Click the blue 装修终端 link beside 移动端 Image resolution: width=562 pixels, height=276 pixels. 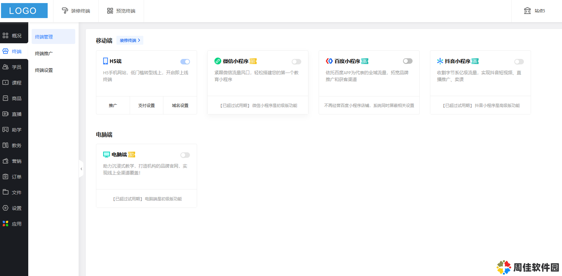130,40
